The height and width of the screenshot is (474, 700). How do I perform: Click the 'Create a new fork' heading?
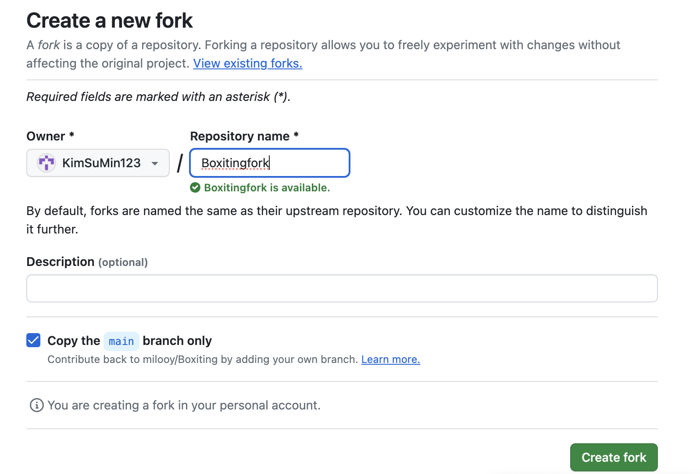click(x=110, y=21)
